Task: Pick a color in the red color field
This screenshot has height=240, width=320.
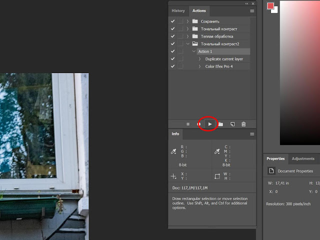Action: (x=300, y=73)
